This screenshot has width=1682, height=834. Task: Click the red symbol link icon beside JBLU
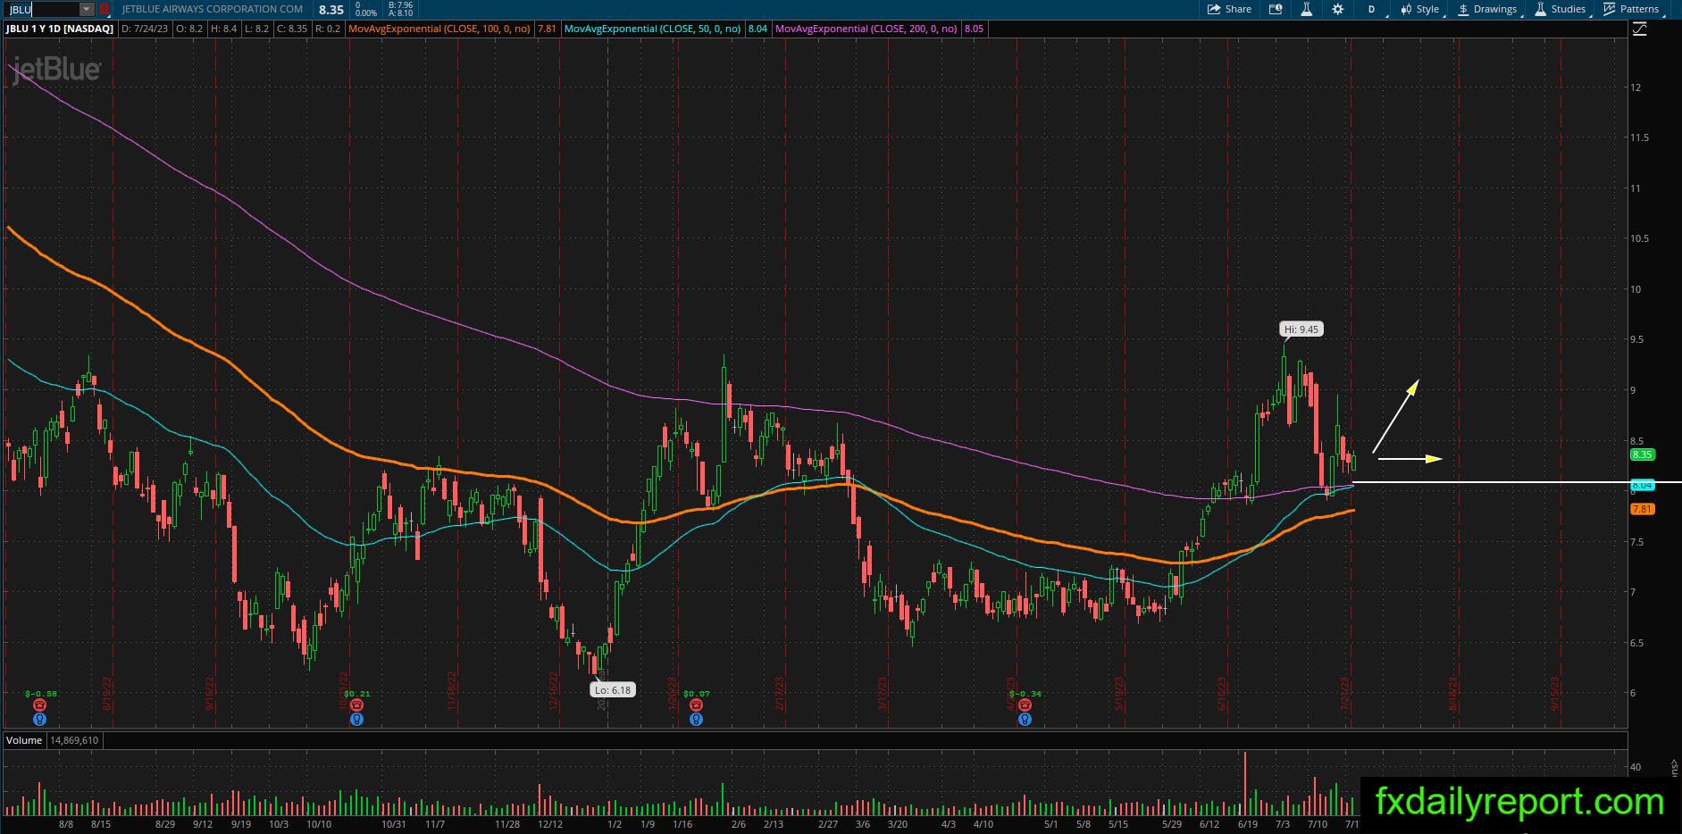point(104,9)
